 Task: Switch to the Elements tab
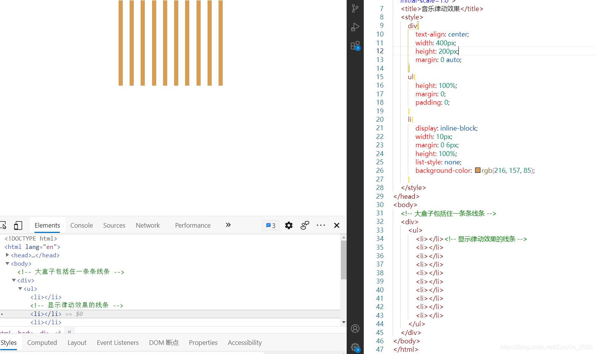[48, 225]
